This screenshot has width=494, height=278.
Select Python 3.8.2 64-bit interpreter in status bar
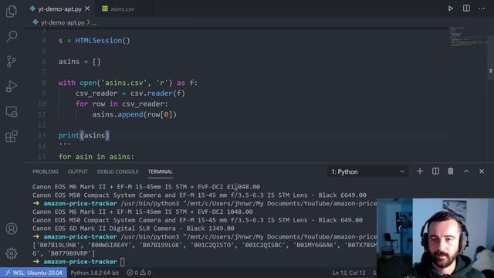(x=94, y=273)
